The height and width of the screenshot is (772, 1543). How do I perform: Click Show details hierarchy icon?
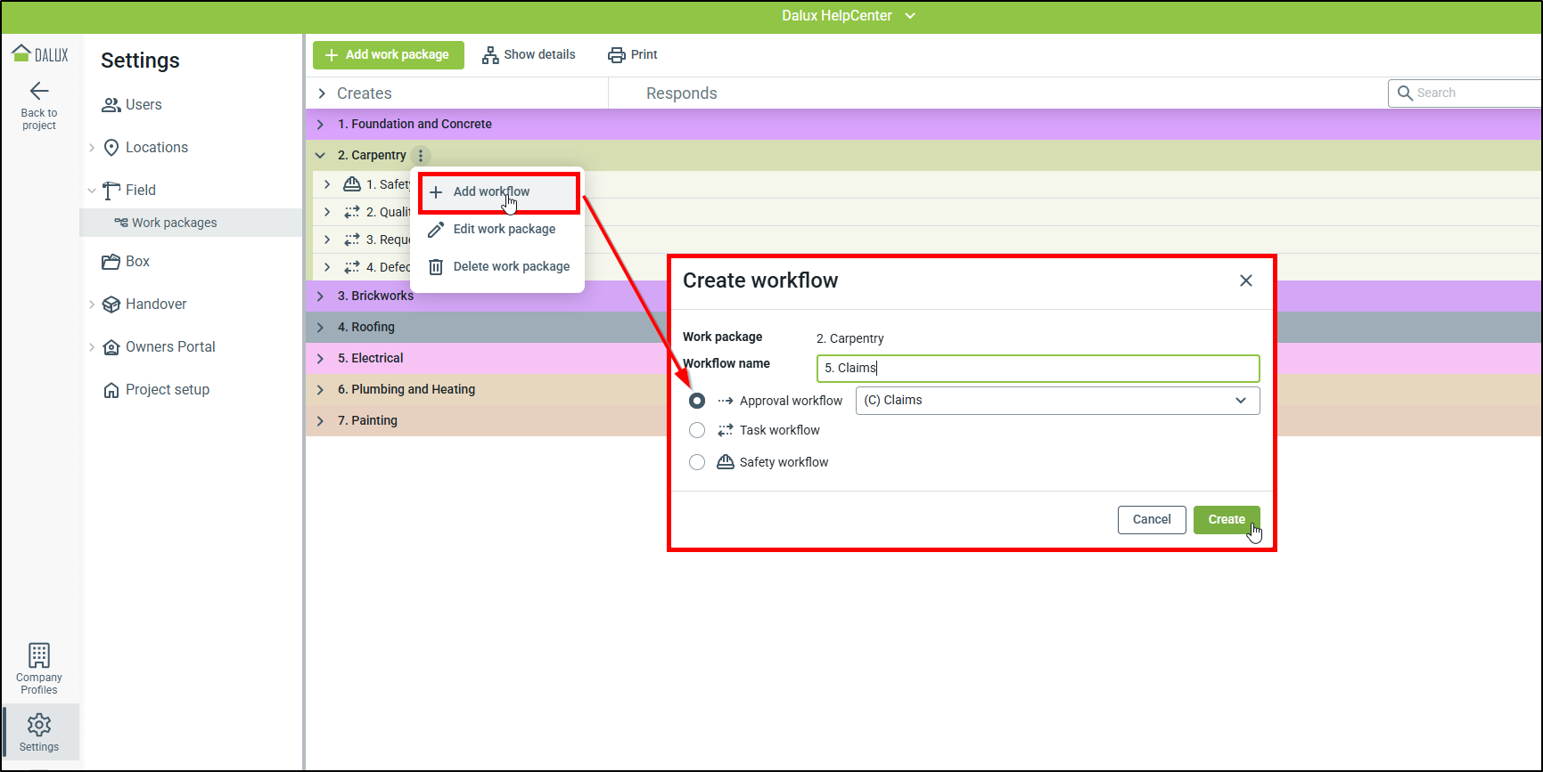coord(490,55)
